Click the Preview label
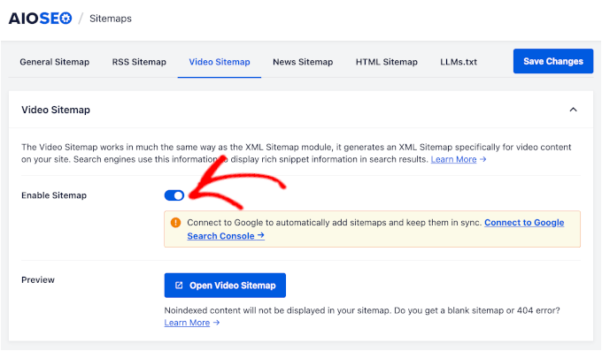The height and width of the screenshot is (351, 602). click(38, 279)
